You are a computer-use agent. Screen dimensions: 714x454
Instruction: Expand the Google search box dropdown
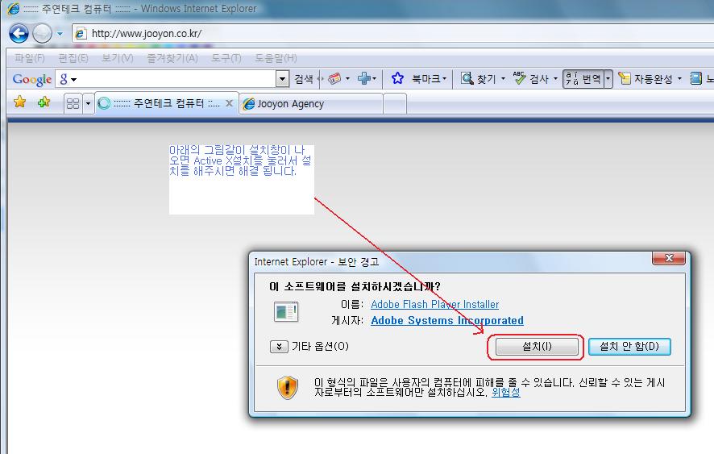point(282,79)
